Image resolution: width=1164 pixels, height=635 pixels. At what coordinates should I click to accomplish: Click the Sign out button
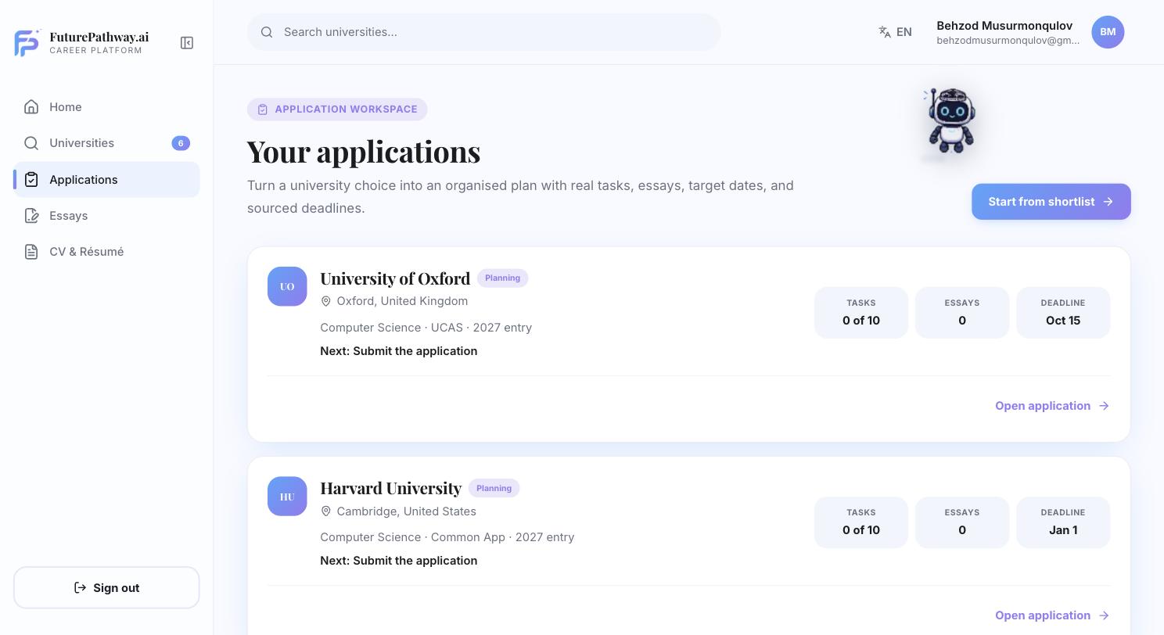(x=106, y=587)
